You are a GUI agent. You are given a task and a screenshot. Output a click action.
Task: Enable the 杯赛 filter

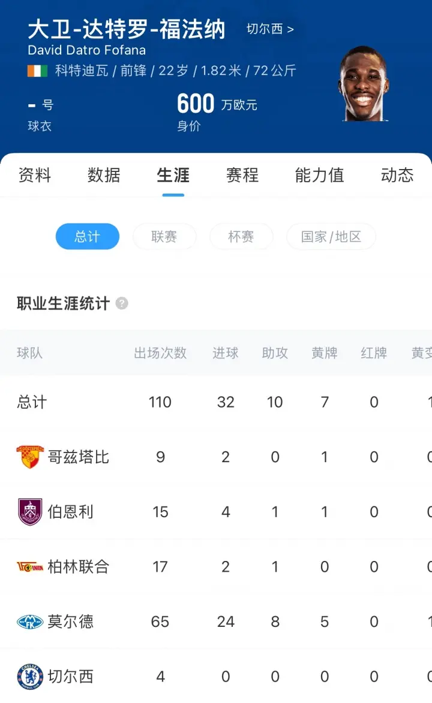coord(241,236)
